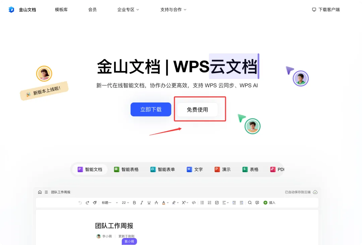362x245 pixels.
Task: Click the 已自动保存到云端 status text
Action: point(298,192)
